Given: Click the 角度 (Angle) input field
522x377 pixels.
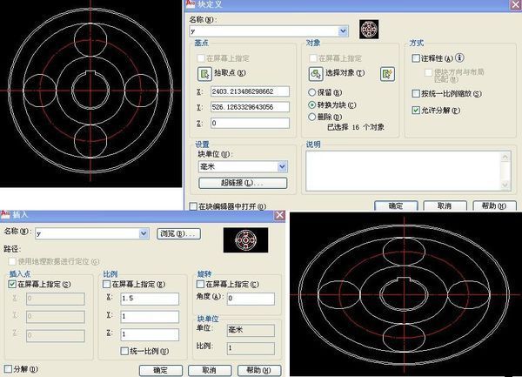Looking at the screenshot, I should (251, 299).
